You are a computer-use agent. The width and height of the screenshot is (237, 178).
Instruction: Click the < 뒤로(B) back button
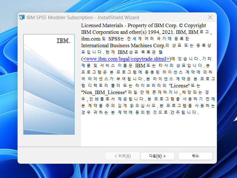[x=122, y=156]
